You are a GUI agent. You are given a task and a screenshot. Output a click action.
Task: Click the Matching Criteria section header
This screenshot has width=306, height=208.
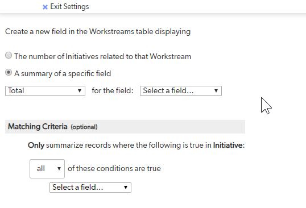coord(125,127)
